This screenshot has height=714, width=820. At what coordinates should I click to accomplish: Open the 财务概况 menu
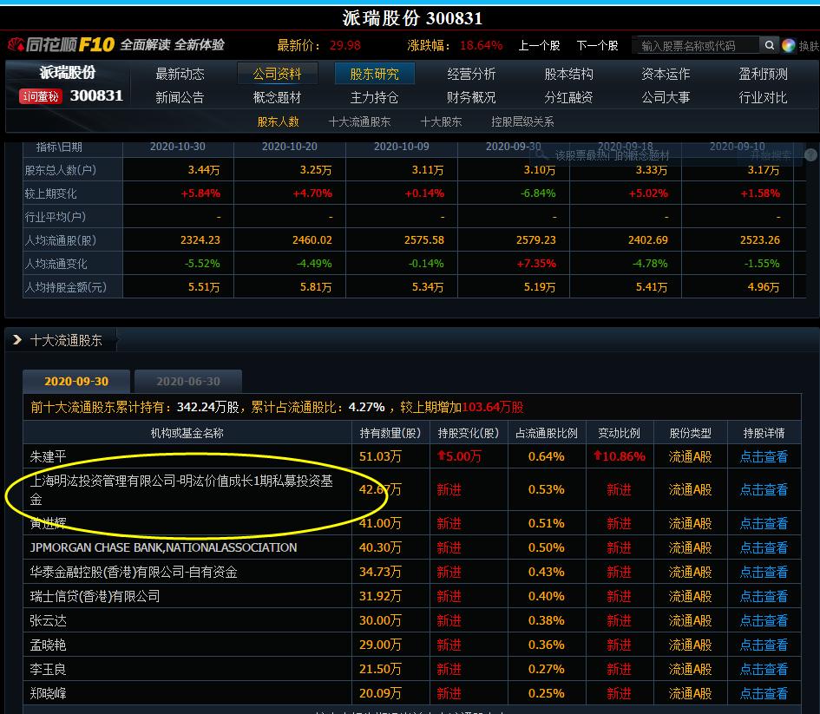[x=471, y=97]
